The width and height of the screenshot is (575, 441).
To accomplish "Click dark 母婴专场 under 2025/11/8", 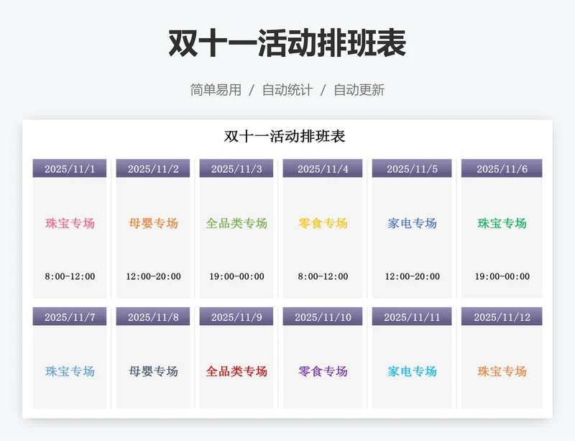I will [x=153, y=371].
